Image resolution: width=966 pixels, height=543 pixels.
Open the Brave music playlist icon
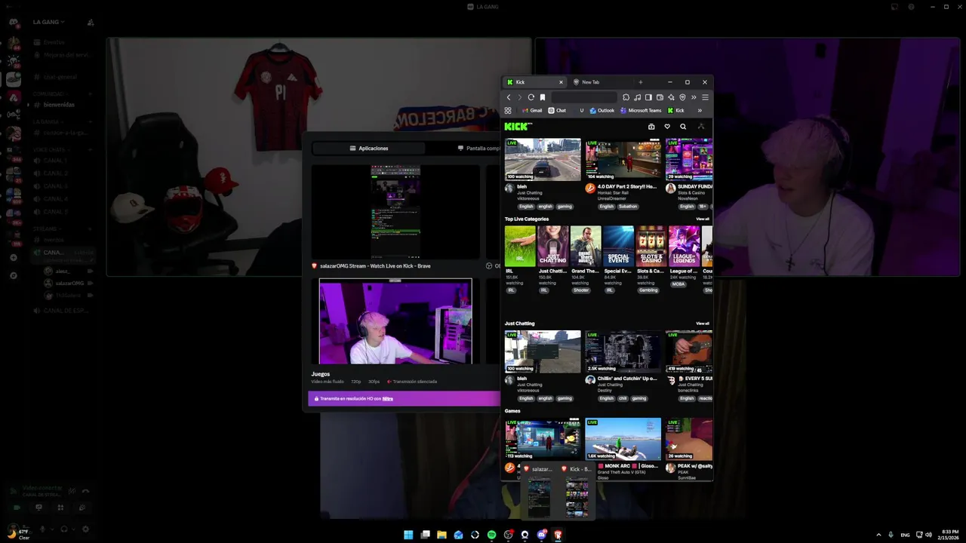(x=637, y=97)
